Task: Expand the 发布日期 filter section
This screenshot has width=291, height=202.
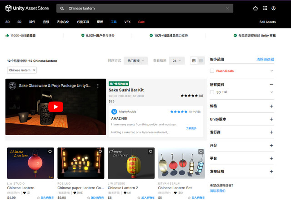Action: [x=271, y=172]
